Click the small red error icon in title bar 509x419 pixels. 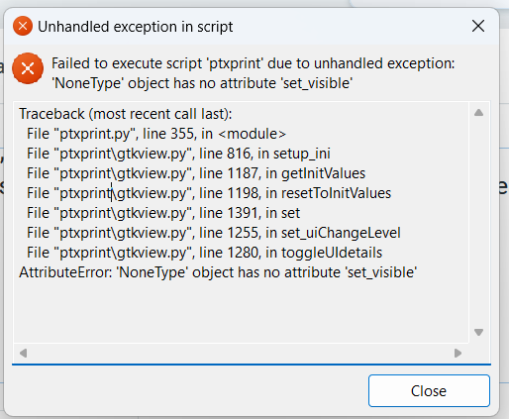(23, 26)
